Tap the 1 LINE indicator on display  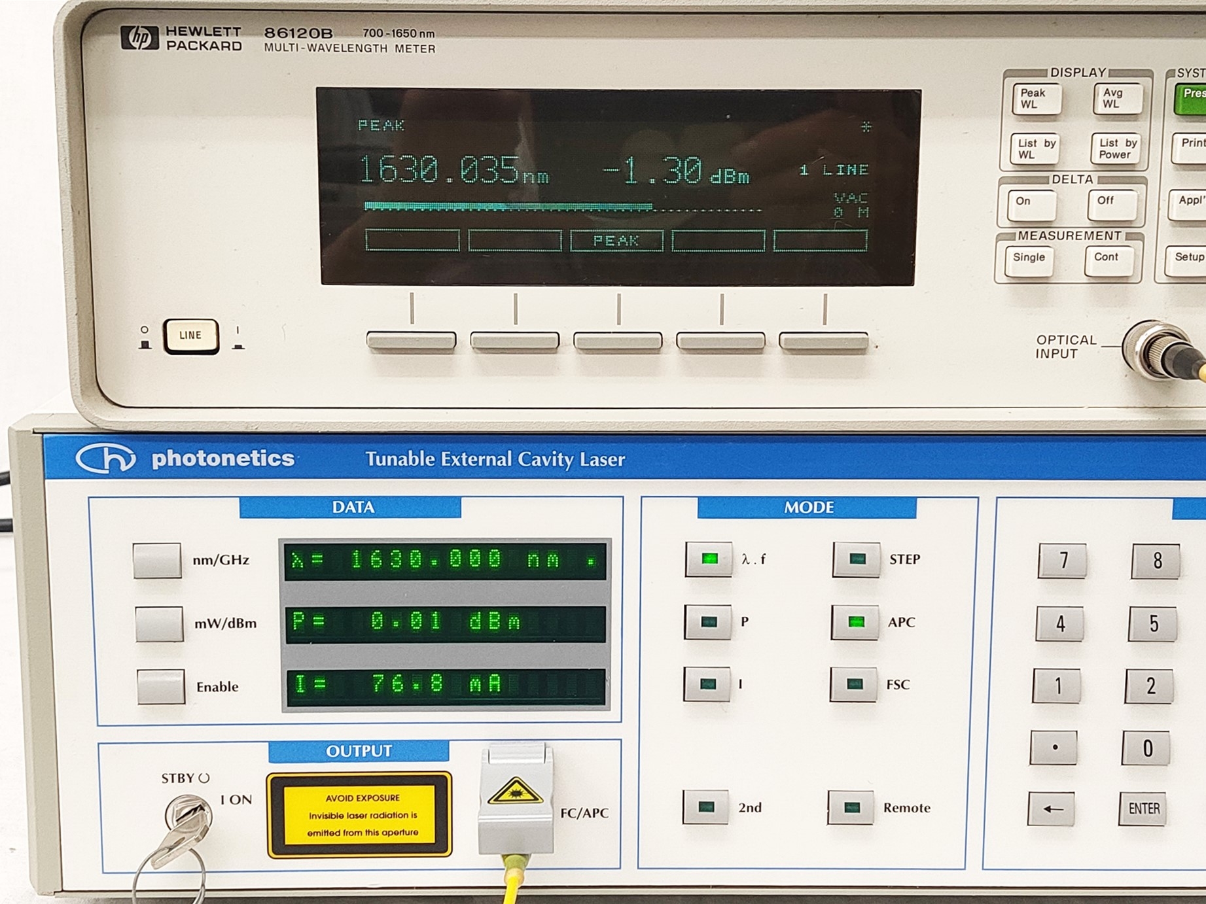point(834,171)
